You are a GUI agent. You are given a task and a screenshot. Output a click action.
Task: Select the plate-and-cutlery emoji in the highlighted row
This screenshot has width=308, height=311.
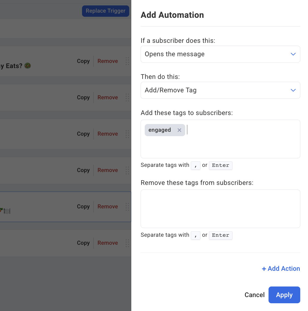click(x=7, y=211)
